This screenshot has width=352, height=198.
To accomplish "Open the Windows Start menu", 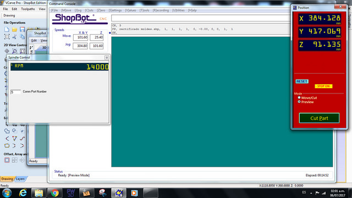I will tap(7, 193).
